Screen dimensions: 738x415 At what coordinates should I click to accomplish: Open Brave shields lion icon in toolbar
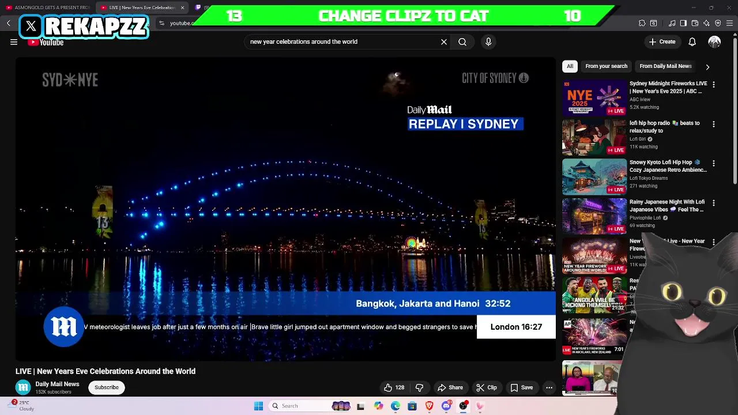718,23
